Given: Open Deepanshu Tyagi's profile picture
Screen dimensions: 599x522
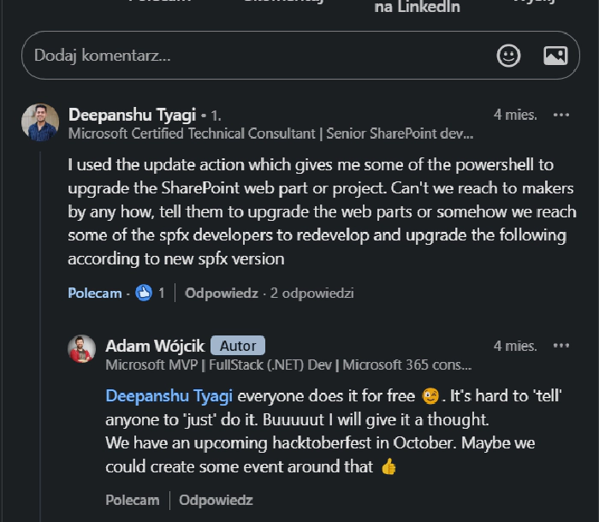Looking at the screenshot, I should pos(40,122).
